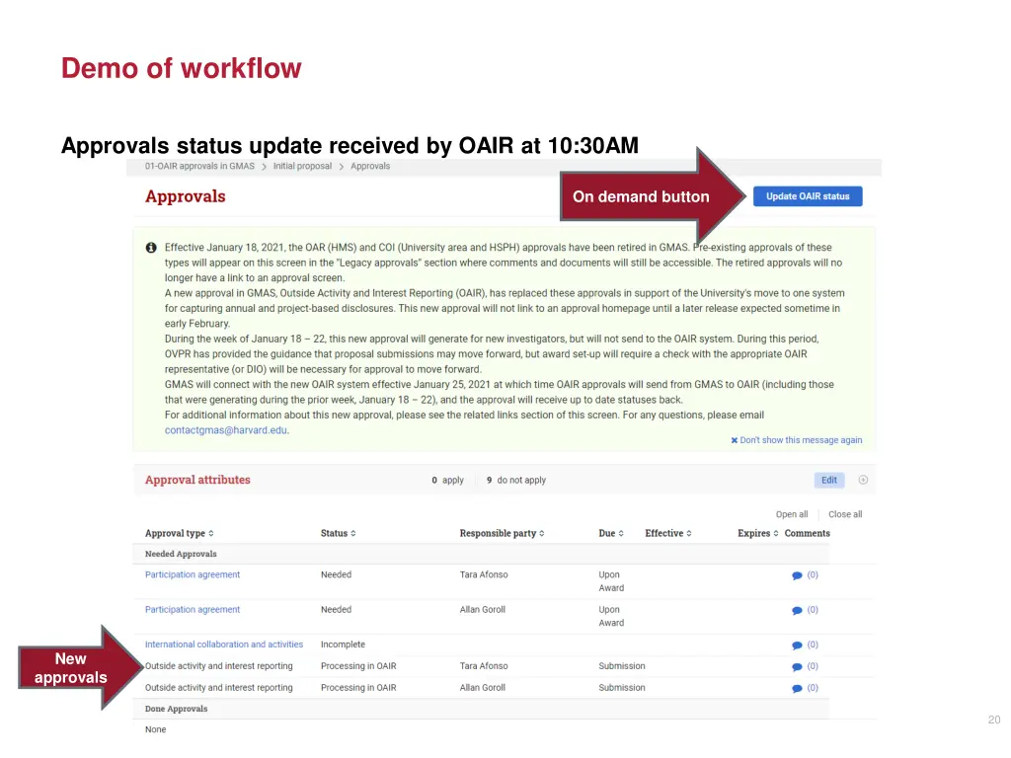Viewport: 1011px width, 758px height.
Task: Click the Incomplete status text
Action: 343,644
